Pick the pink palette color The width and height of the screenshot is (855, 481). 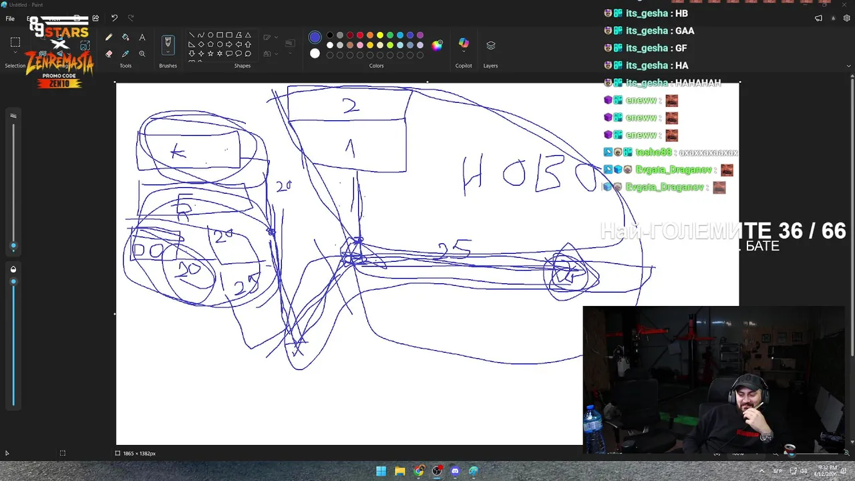click(360, 45)
